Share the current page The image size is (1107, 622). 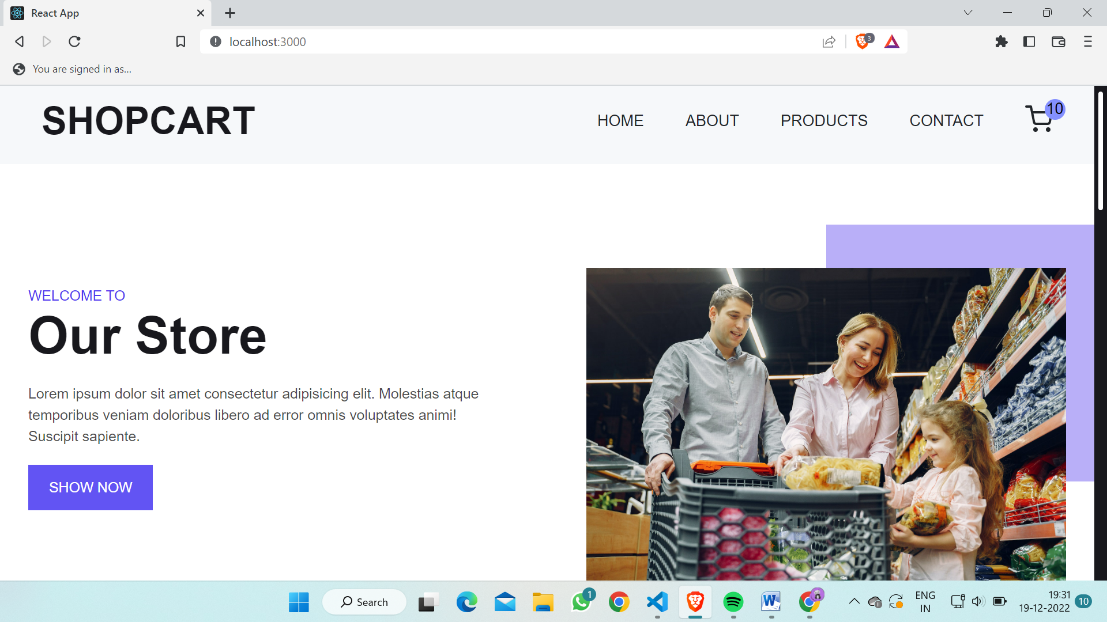[x=829, y=41]
